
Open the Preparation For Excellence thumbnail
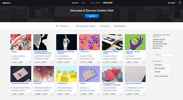[x=112, y=74]
